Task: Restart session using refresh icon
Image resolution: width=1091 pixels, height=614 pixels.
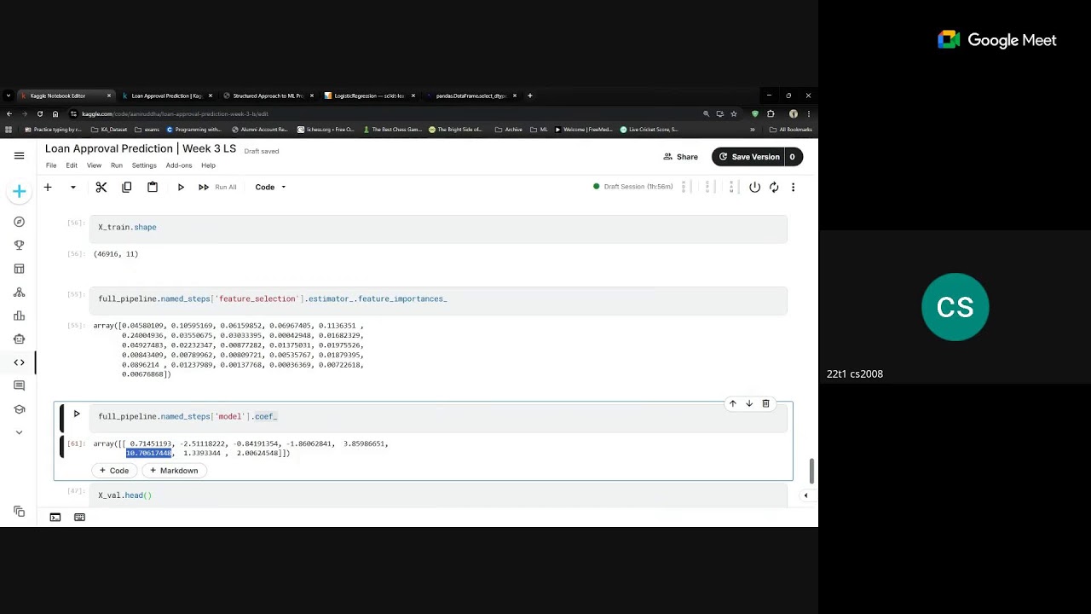Action: 774,187
